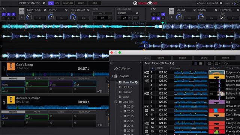Click the left arrow of FX1 beat 3/4
Viewport: 240px width, 135px height.
[x=95, y=18]
